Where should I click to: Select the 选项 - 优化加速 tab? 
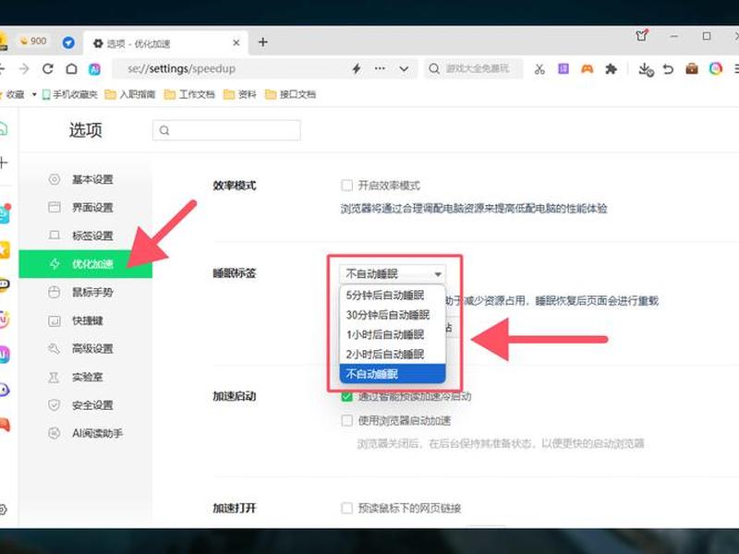165,43
